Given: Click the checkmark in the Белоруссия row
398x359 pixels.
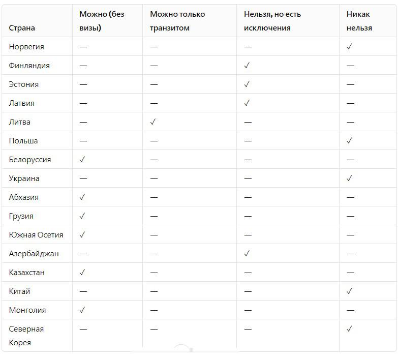Looking at the screenshot, I should pos(83,160).
